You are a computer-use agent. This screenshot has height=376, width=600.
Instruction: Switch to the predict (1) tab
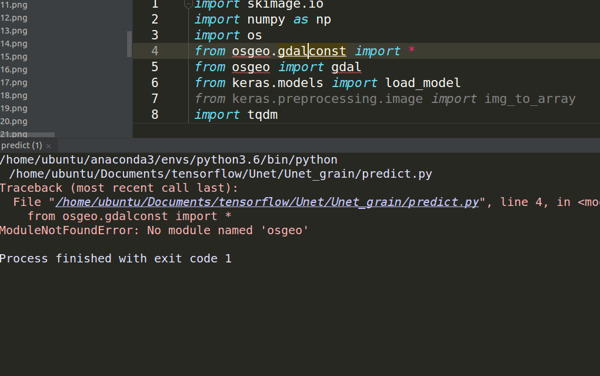pyautogui.click(x=21, y=145)
